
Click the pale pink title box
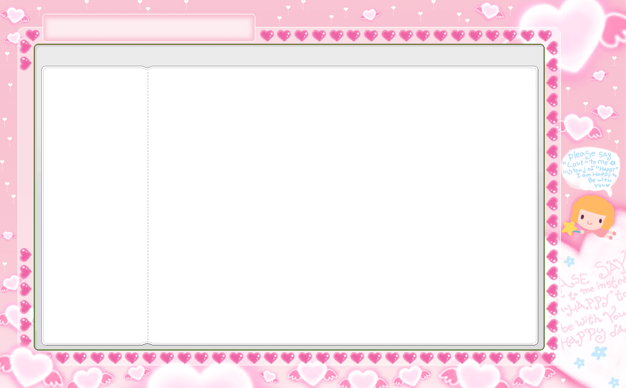point(148,28)
